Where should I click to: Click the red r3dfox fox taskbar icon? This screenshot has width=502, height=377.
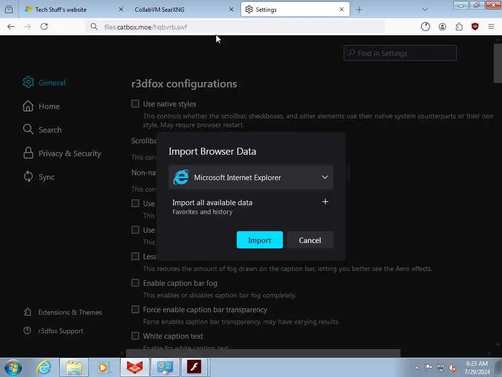(x=135, y=367)
